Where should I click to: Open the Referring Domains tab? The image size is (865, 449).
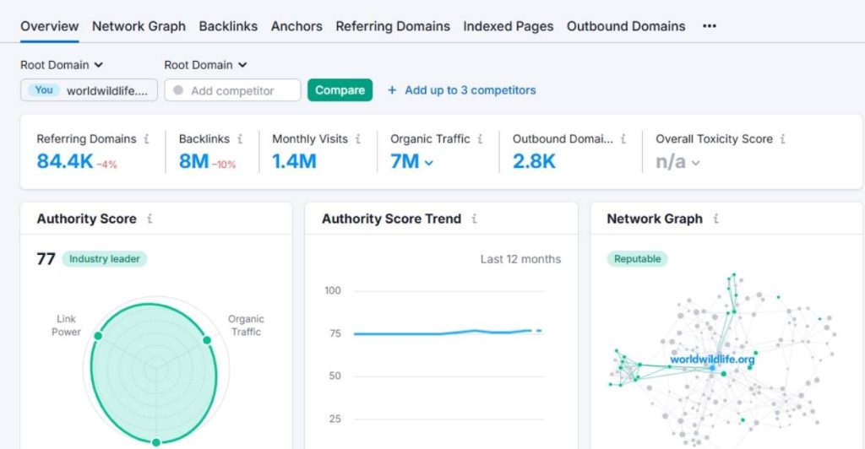pyautogui.click(x=393, y=26)
